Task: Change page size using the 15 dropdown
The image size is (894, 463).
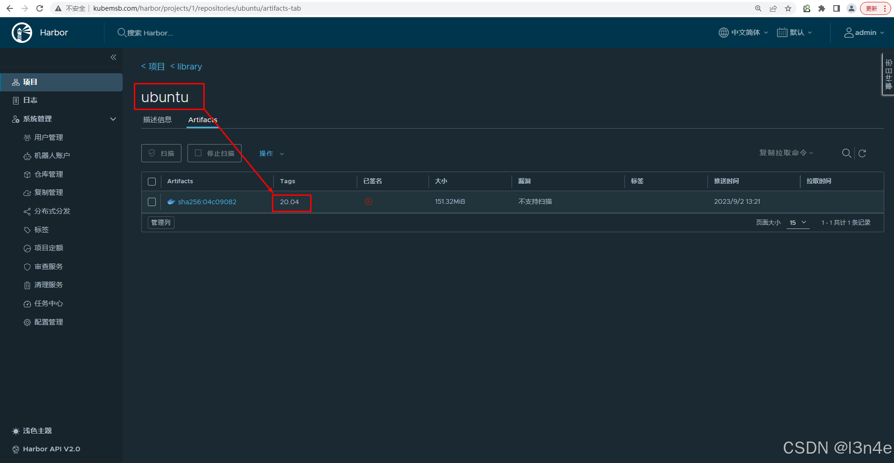Action: [797, 222]
